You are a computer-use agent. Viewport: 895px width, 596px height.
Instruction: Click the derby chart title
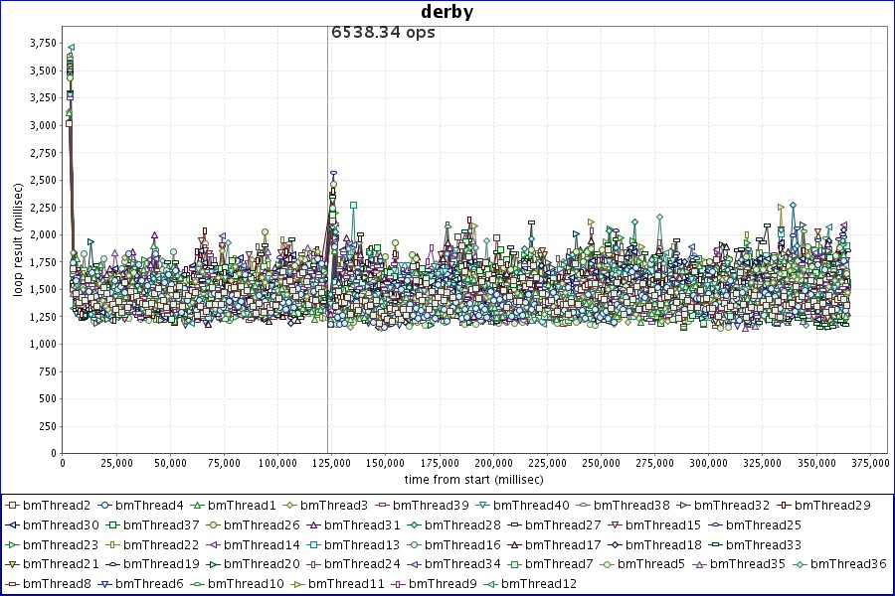click(x=447, y=12)
